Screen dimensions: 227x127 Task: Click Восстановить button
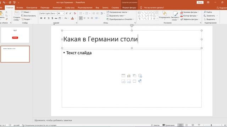[x=28, y=16]
